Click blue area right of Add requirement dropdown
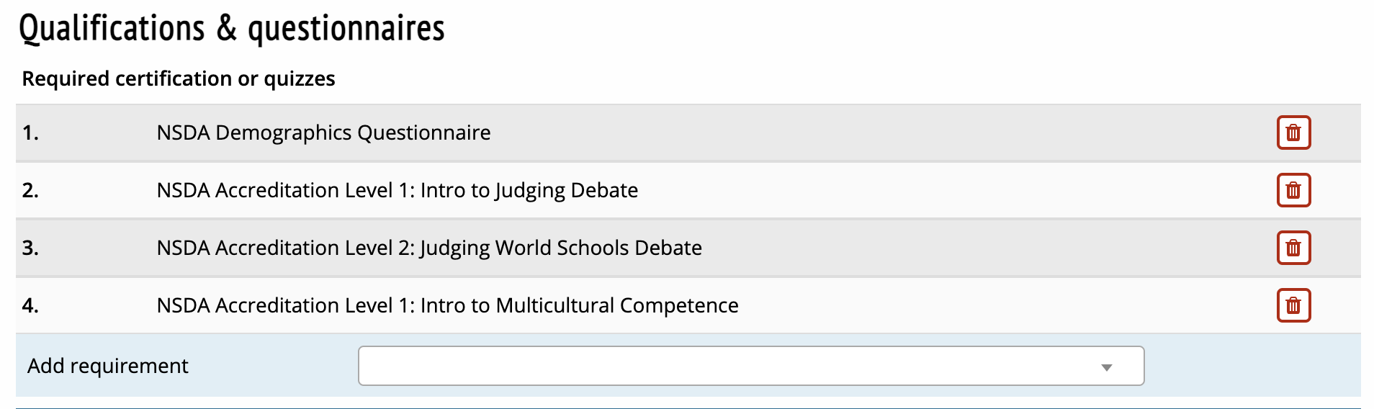 (x=1252, y=366)
